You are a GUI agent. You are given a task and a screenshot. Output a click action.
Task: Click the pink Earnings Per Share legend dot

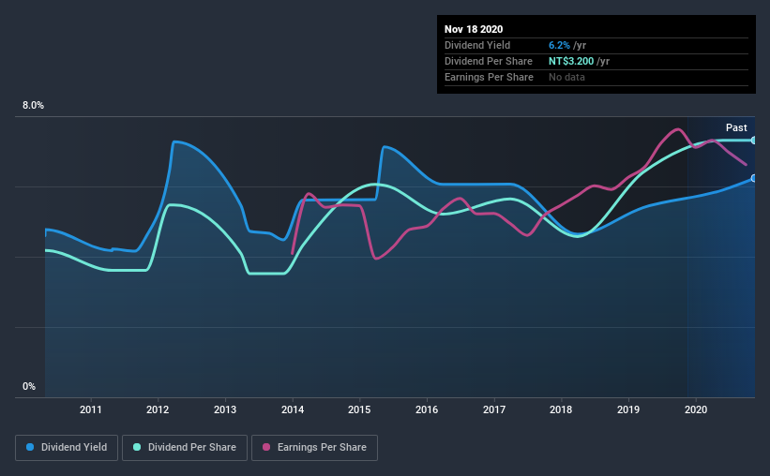(x=266, y=447)
